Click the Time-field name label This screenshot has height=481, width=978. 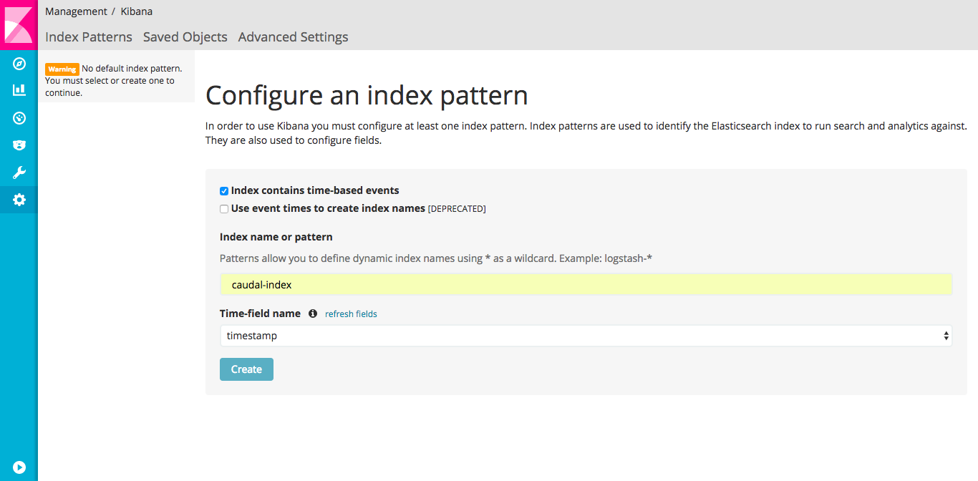(x=260, y=314)
